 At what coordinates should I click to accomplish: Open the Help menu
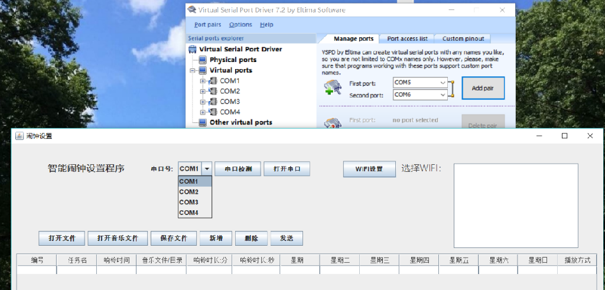[x=266, y=25]
